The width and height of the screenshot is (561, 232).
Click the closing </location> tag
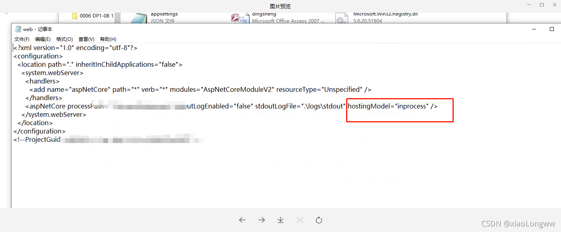35,123
